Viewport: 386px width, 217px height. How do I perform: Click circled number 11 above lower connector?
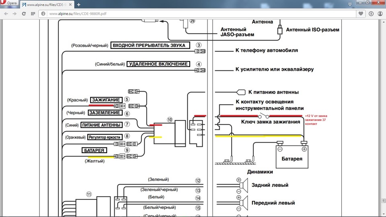coord(89,194)
